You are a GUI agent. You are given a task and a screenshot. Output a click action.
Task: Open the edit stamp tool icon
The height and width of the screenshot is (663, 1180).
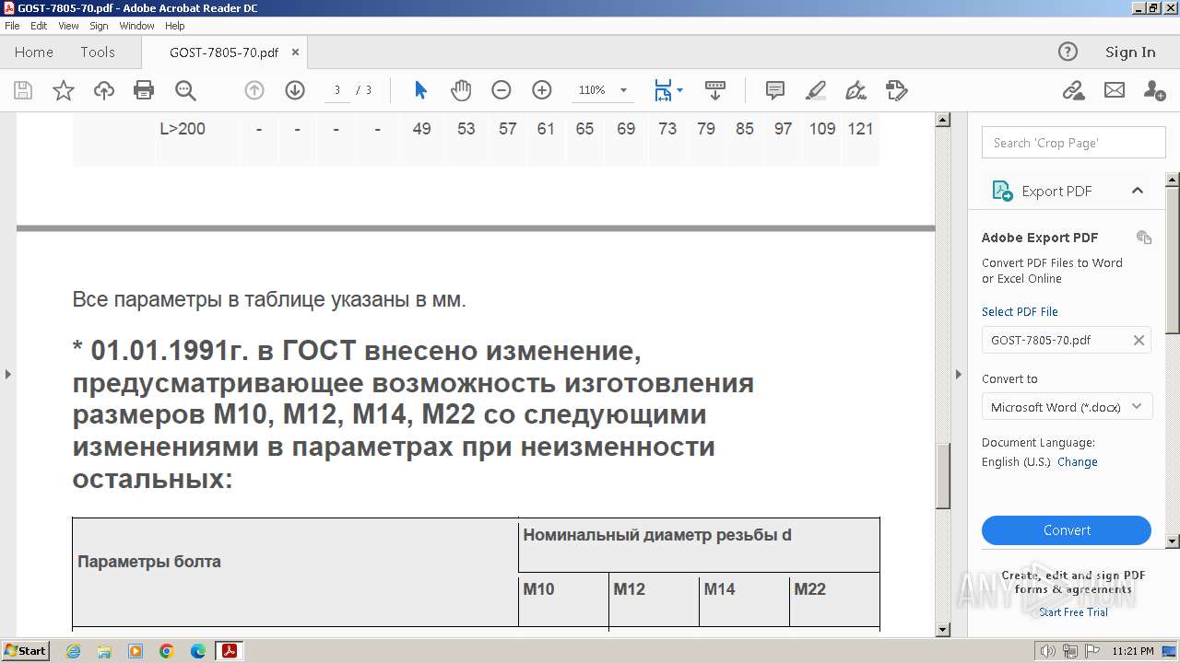(x=896, y=90)
